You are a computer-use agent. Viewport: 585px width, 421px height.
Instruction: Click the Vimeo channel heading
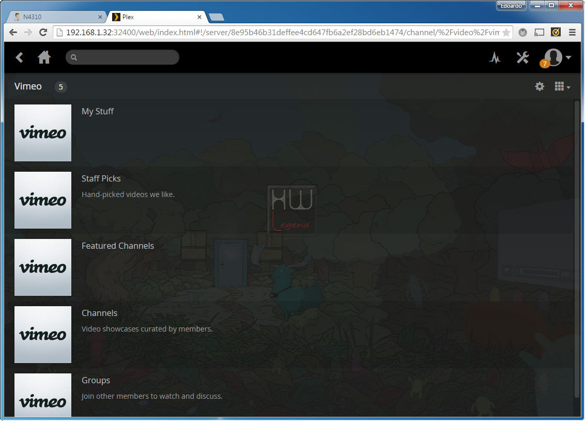pos(28,86)
